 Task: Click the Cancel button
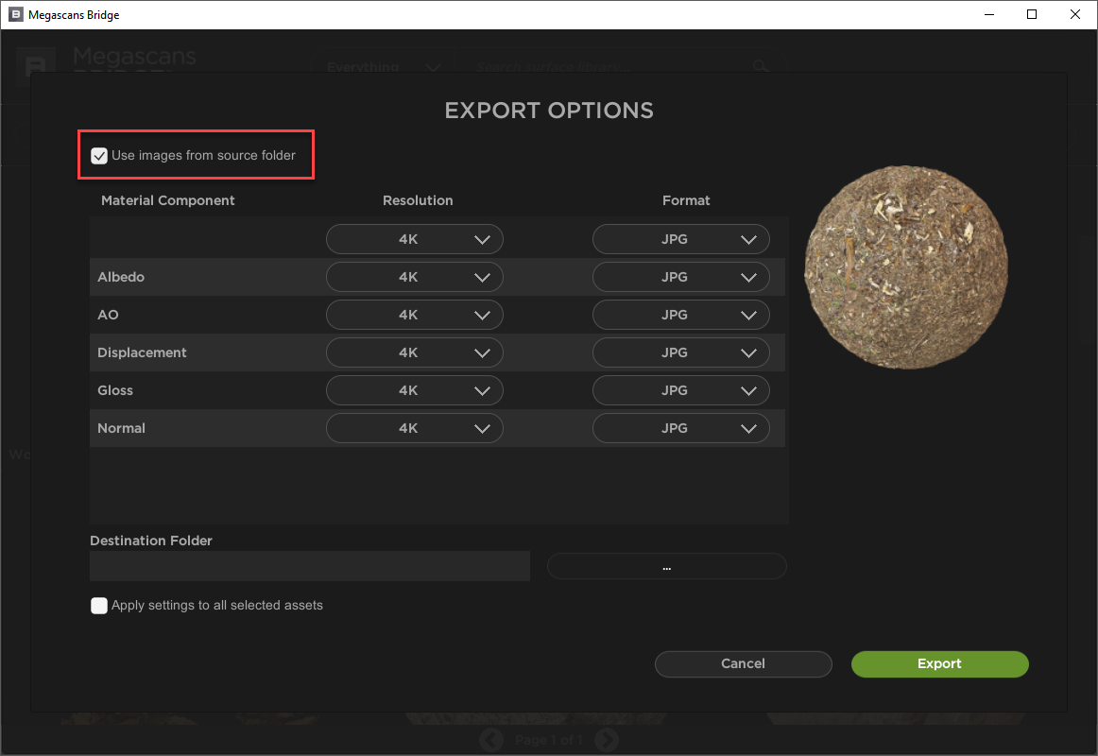pos(743,663)
